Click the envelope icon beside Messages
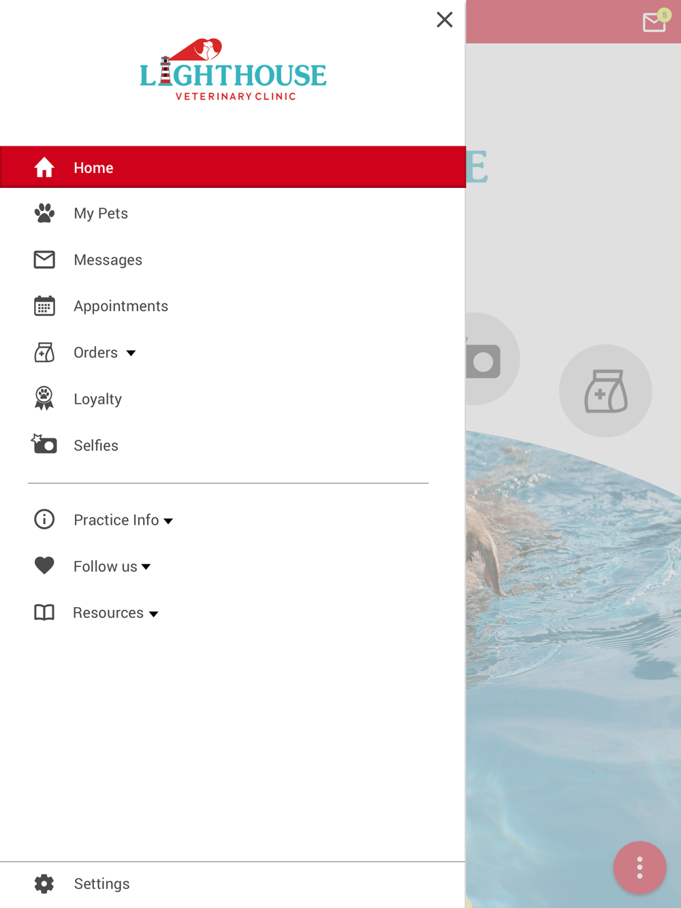The width and height of the screenshot is (681, 908). [x=44, y=259]
